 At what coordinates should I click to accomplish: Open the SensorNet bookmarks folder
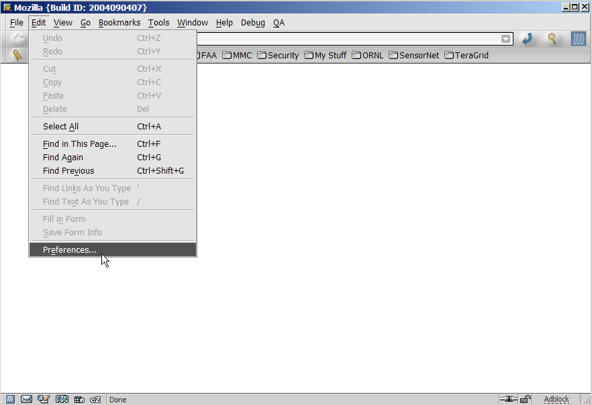413,56
